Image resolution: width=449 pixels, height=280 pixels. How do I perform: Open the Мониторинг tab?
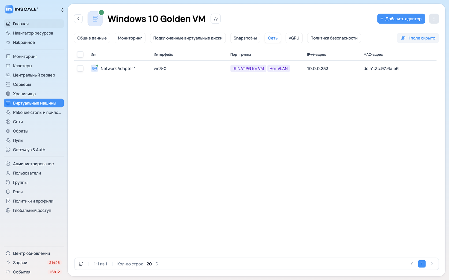(x=130, y=38)
